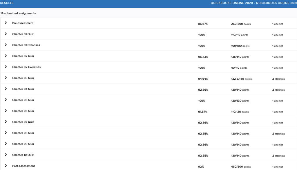Select 92.86% score for Chapter 07 Quiz
Viewport: 297px width, 170px height.
pyautogui.click(x=203, y=123)
